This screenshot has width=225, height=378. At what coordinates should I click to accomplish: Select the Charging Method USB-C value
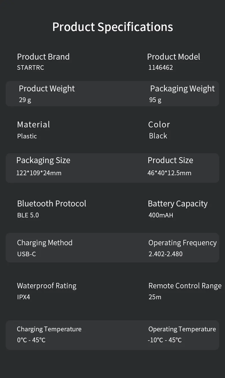coord(26,254)
